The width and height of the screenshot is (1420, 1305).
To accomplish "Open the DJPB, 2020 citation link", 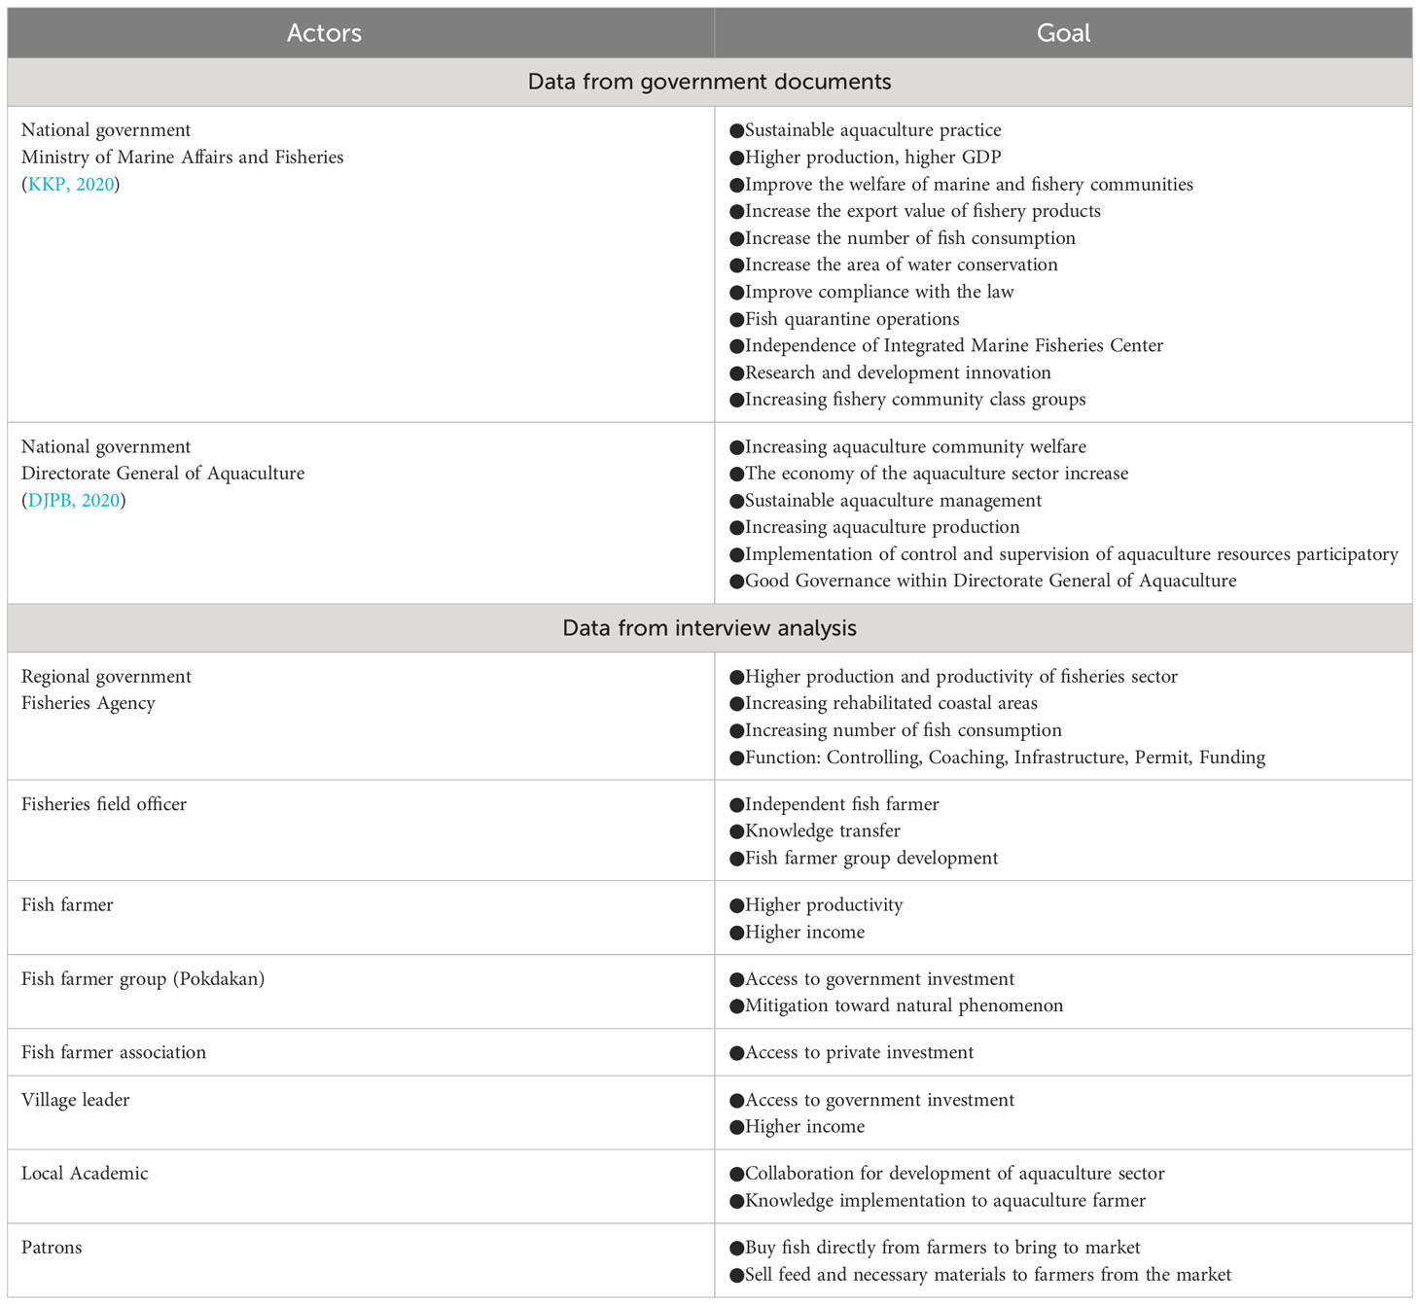I will click(74, 500).
